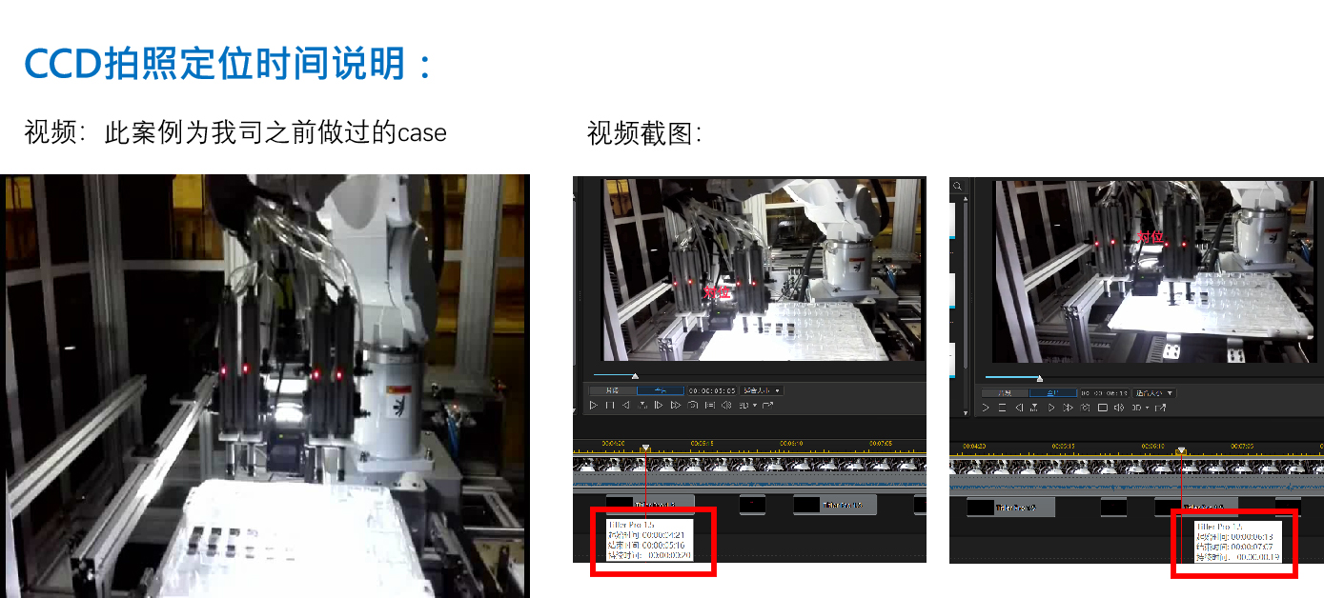
Task: Open the 适合大小 zoom dropdown in left editor
Action: [x=762, y=390]
